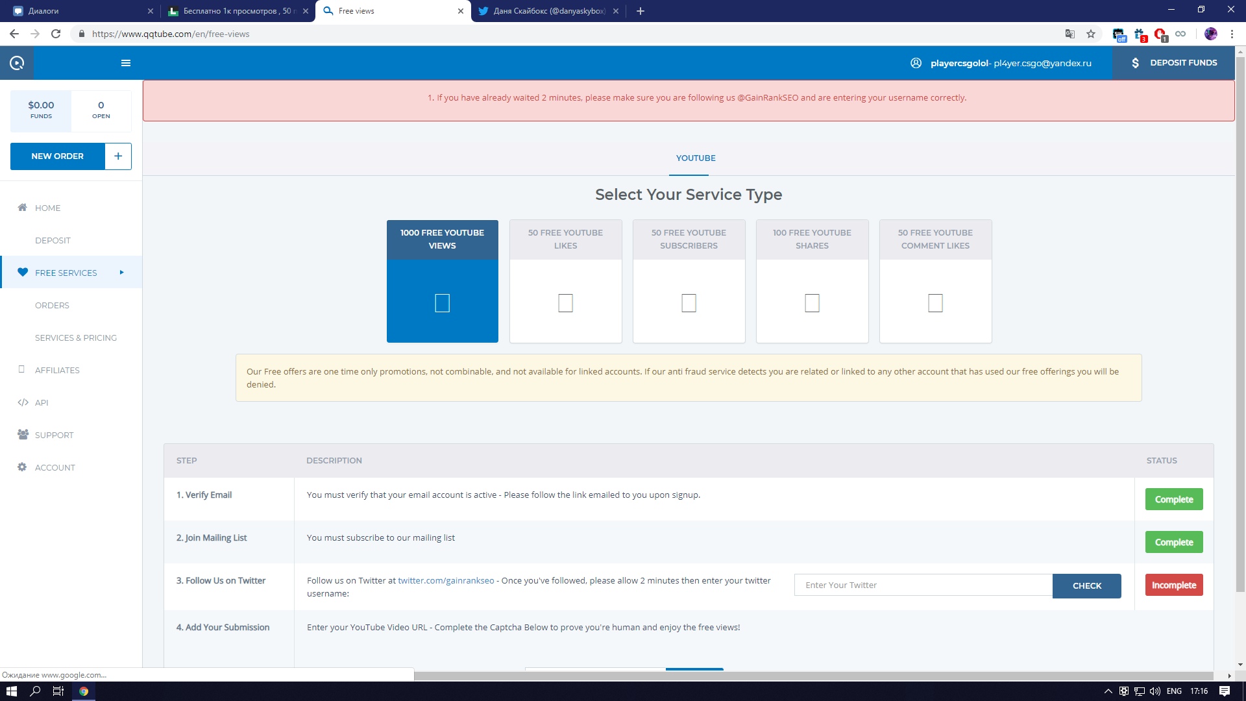Select 50 Free YouTube Comment Likes card

[936, 281]
